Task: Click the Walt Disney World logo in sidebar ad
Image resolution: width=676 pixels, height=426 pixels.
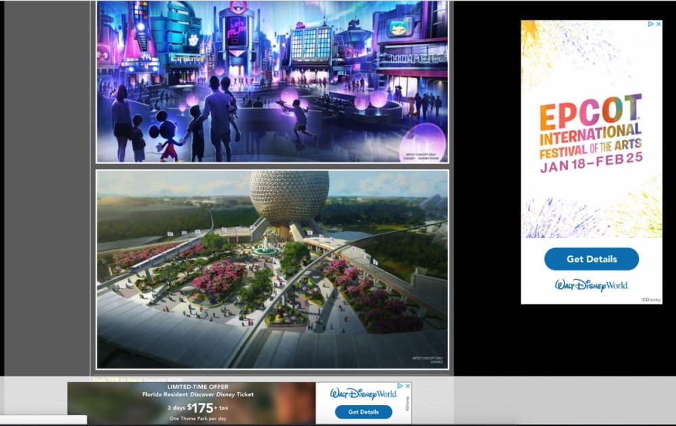Action: click(x=591, y=285)
